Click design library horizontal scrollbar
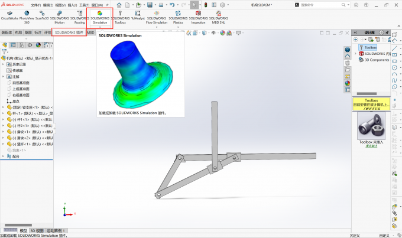The image size is (402, 238). (x=367, y=93)
